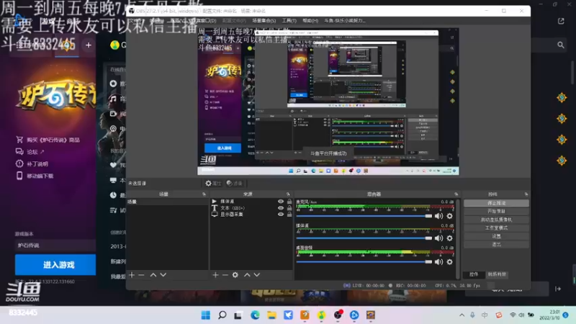Mute the 媒体源 channel speaker
Screen dimensions: 576x324
click(x=438, y=238)
